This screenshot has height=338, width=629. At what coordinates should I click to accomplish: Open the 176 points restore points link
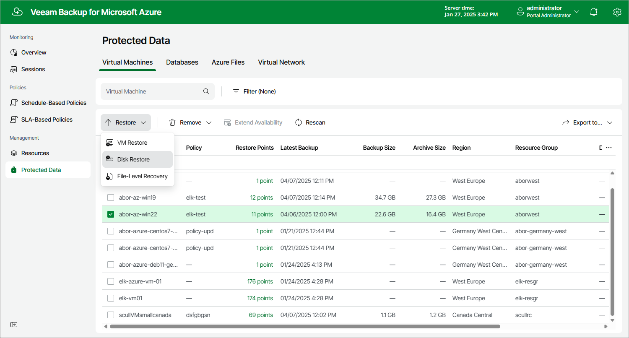pos(260,281)
